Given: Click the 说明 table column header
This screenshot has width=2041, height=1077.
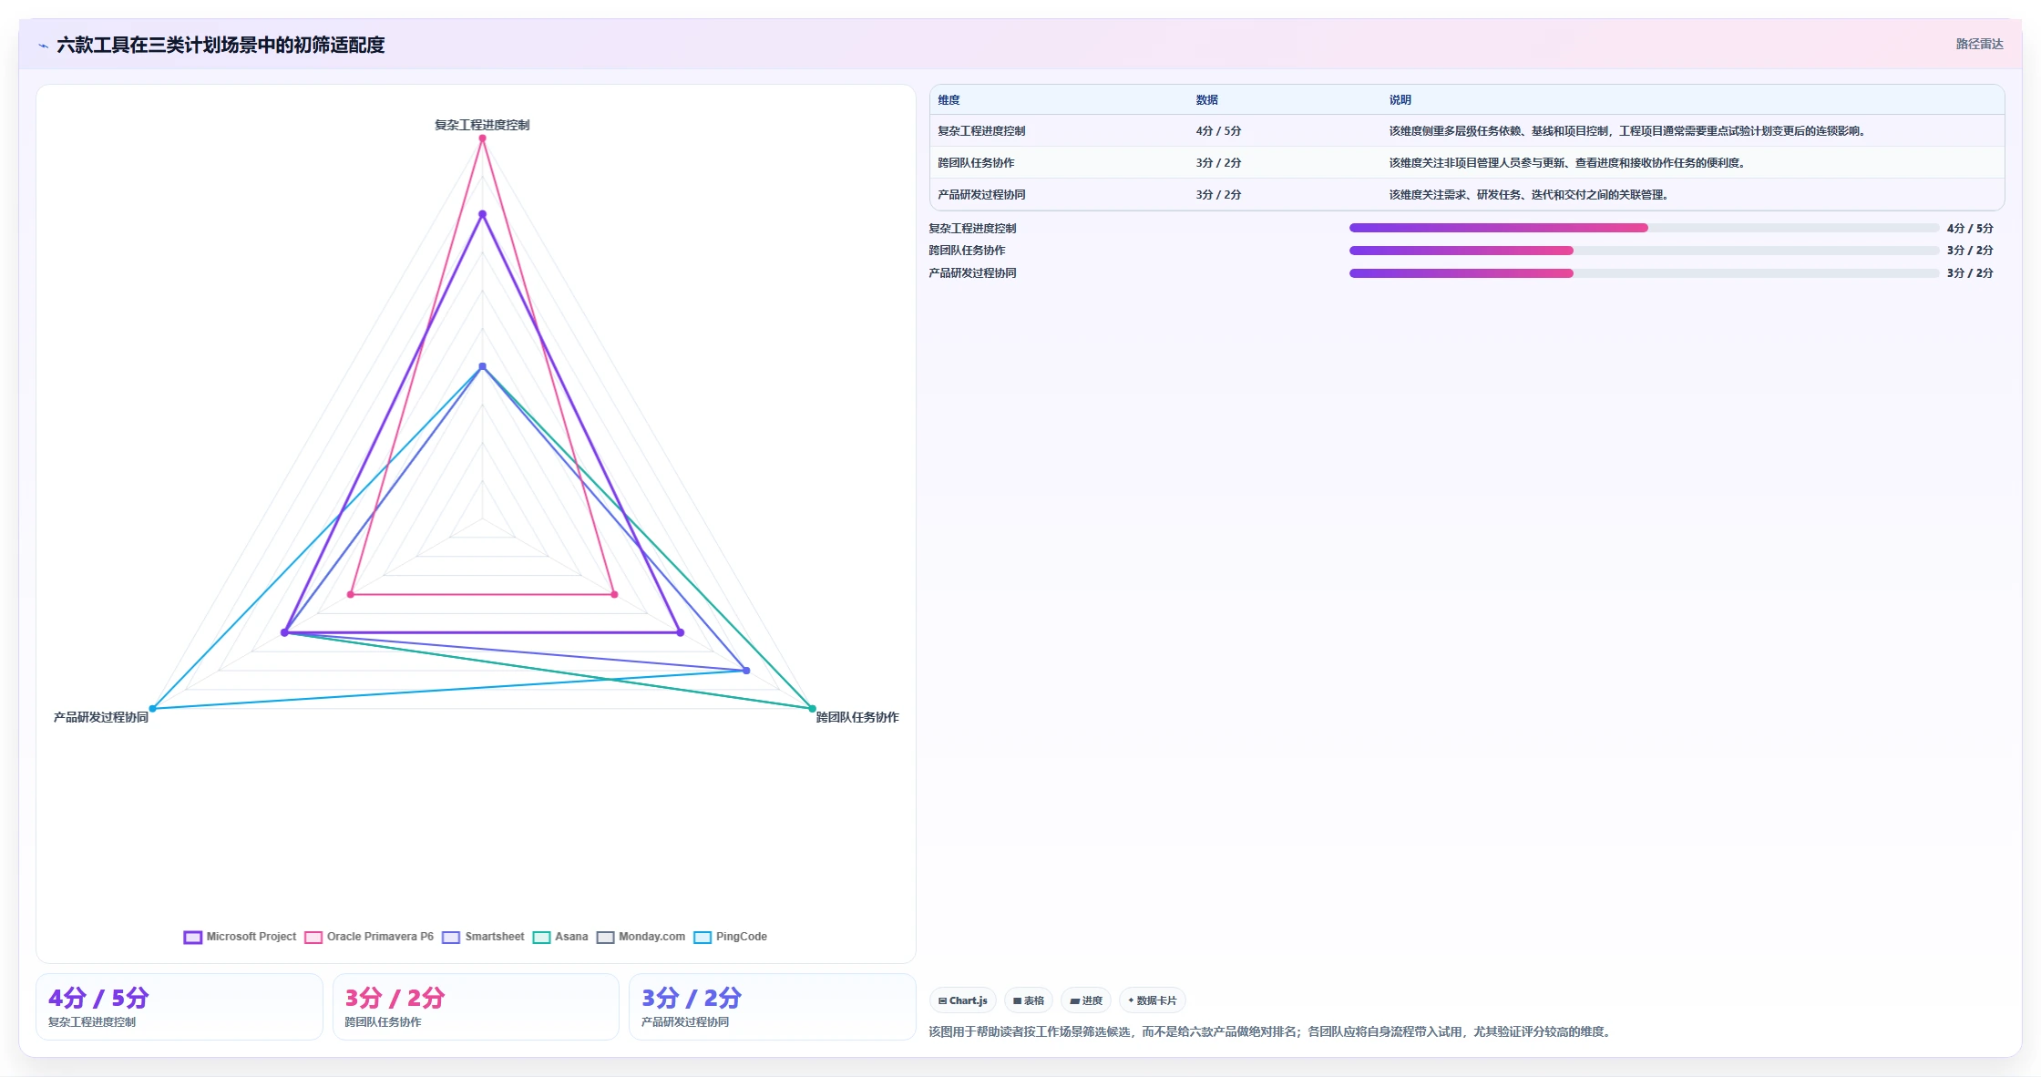Looking at the screenshot, I should (1400, 100).
